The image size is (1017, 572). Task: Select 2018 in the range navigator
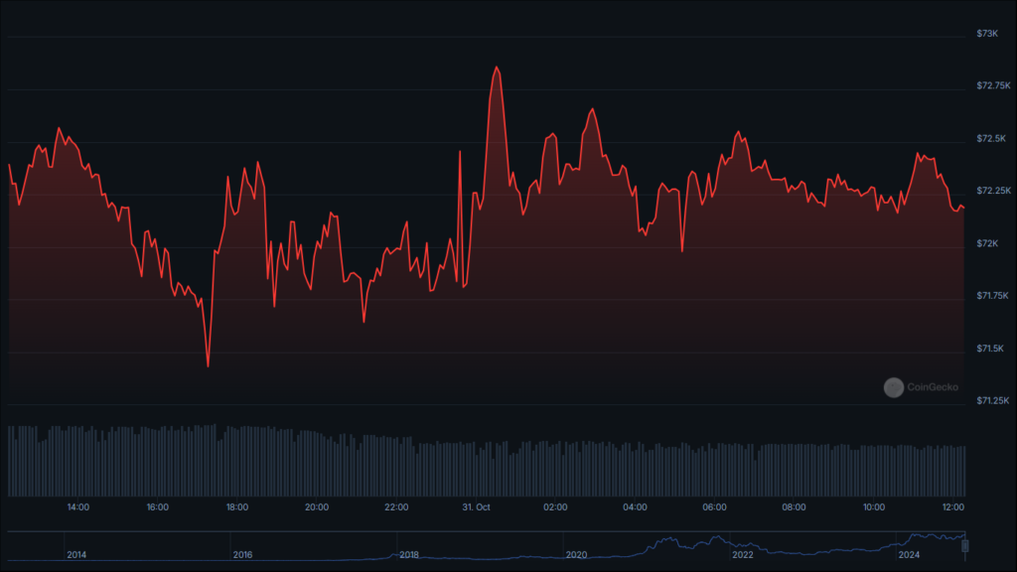(409, 555)
